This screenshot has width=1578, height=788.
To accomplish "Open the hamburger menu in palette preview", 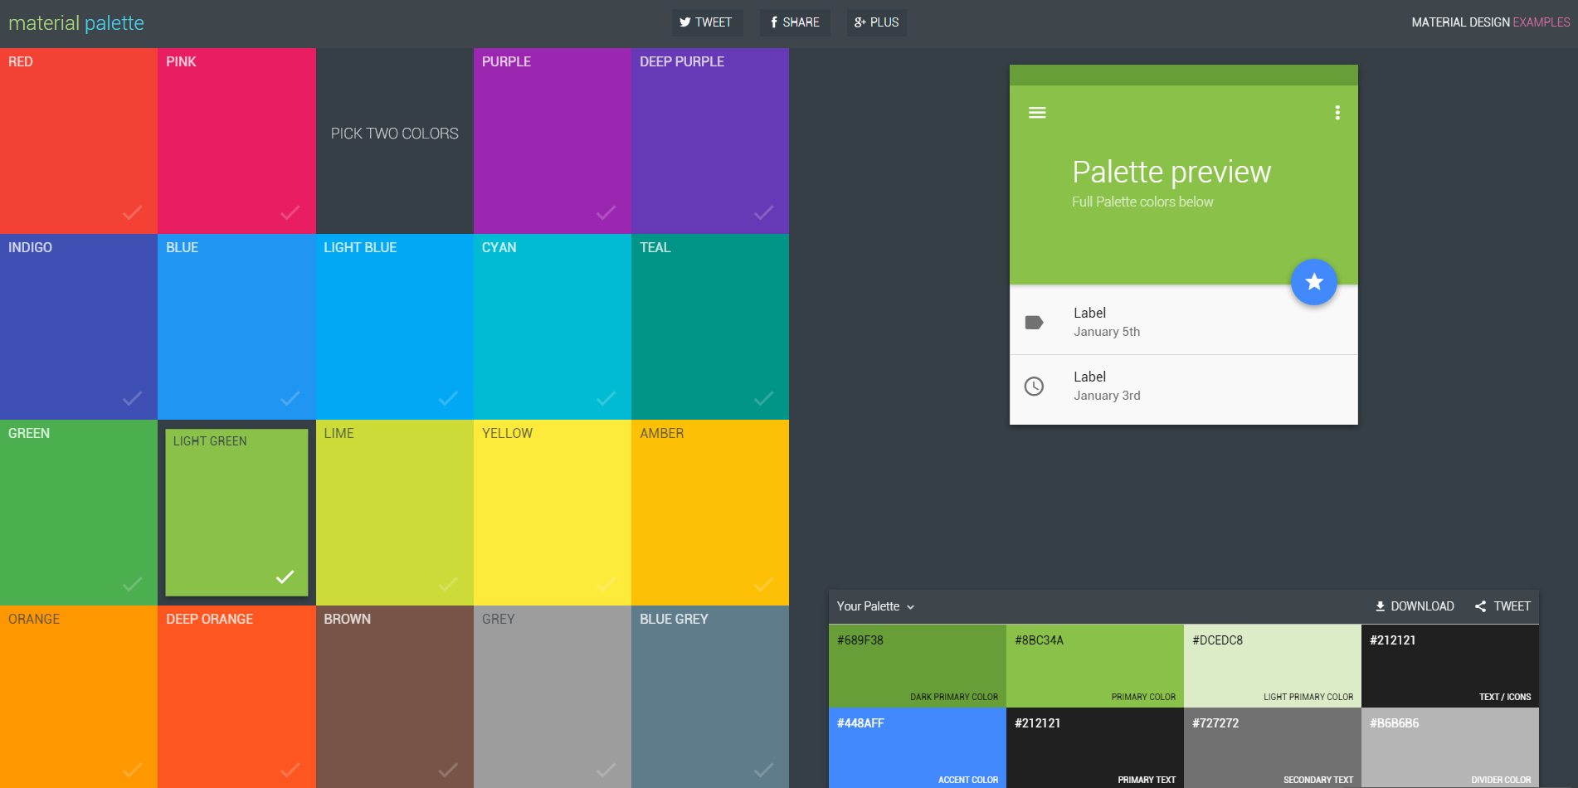I will [x=1037, y=113].
